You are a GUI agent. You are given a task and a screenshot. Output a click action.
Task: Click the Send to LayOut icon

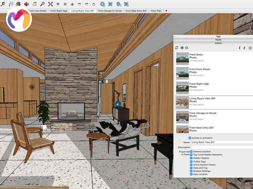click(119, 4)
